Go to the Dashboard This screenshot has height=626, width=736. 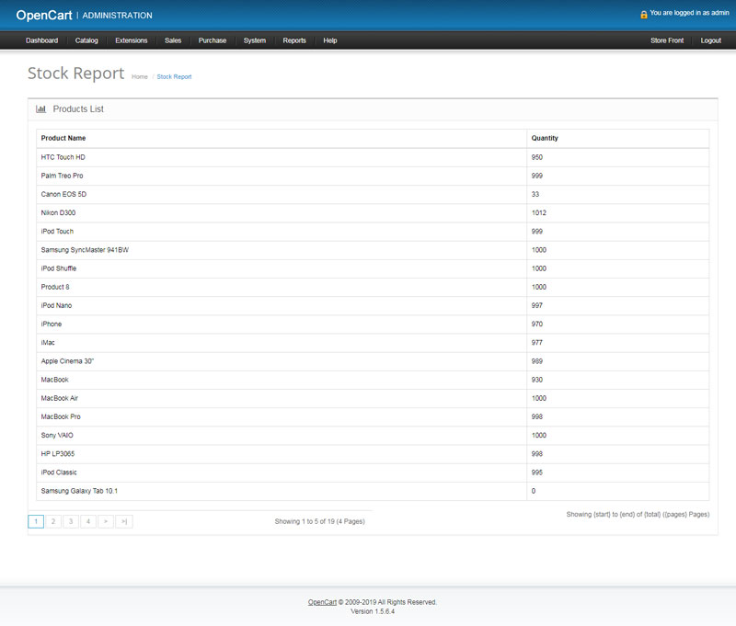tap(42, 40)
